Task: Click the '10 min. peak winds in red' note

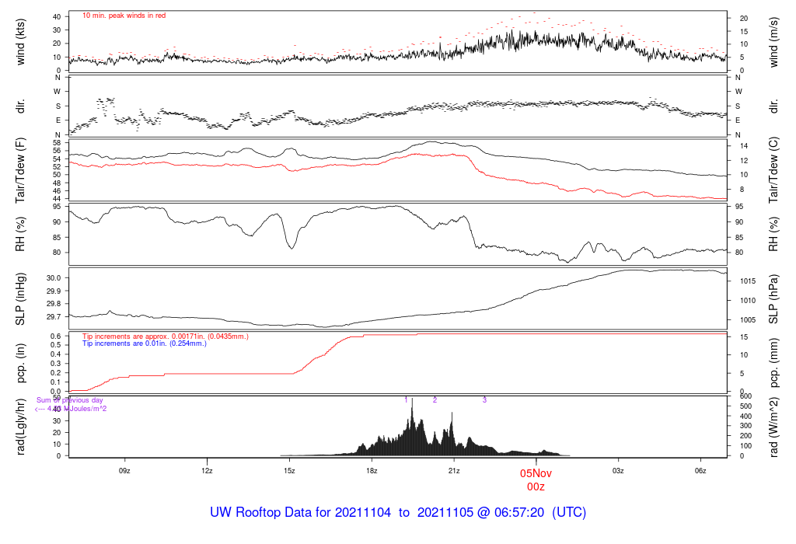Action: point(124,16)
